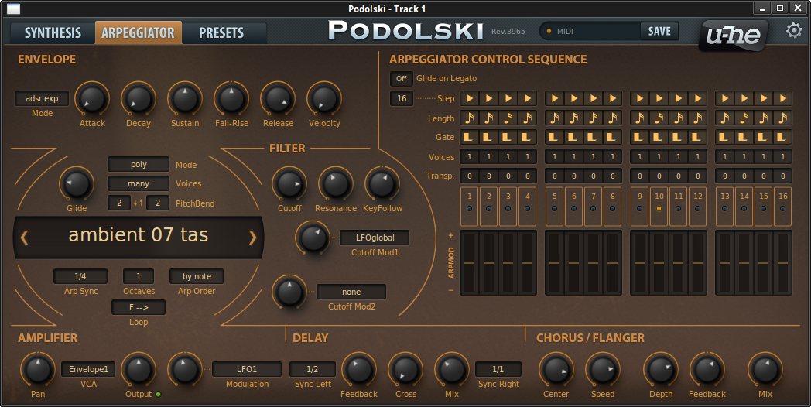This screenshot has height=407, width=811.
Task: Go to next preset with right arrow
Action: click(252, 237)
